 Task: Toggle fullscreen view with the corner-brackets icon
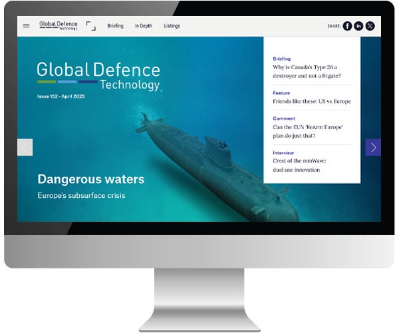click(x=91, y=26)
